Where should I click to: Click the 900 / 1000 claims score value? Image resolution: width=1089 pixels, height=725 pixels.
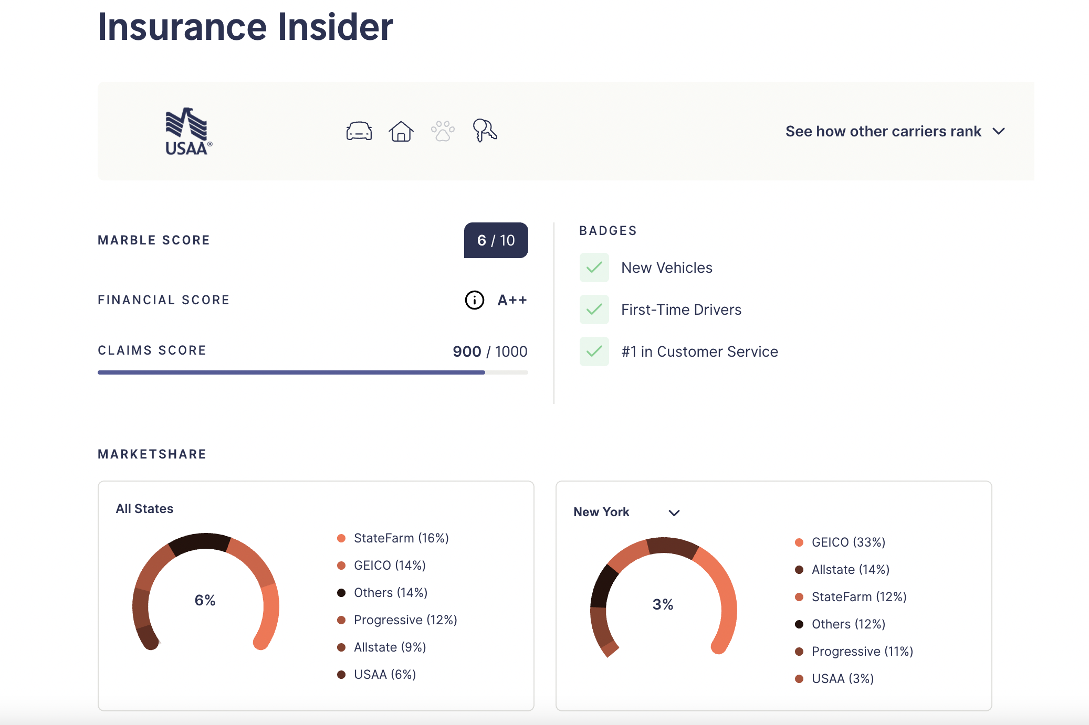click(490, 351)
